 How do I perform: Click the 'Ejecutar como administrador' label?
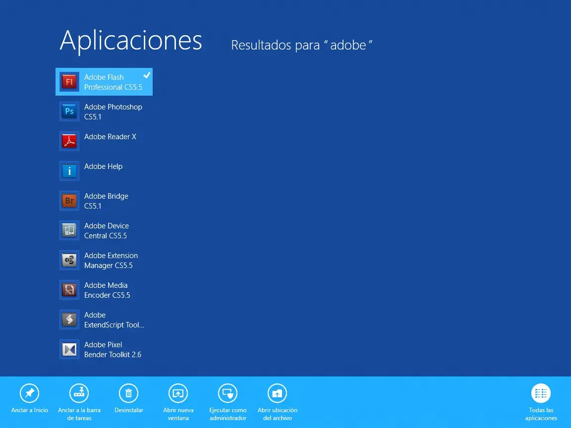[228, 414]
